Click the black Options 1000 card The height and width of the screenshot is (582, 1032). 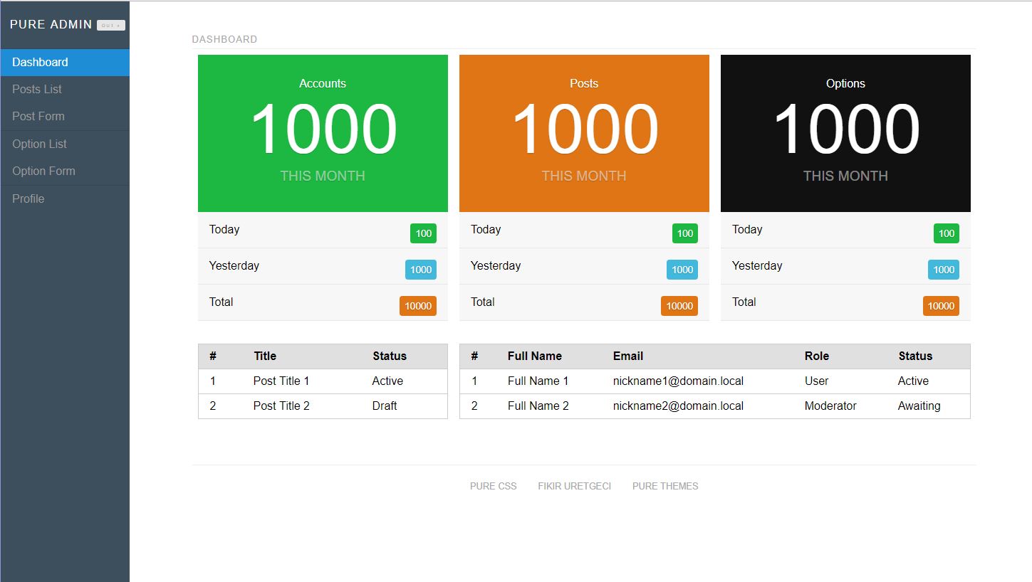coord(845,133)
